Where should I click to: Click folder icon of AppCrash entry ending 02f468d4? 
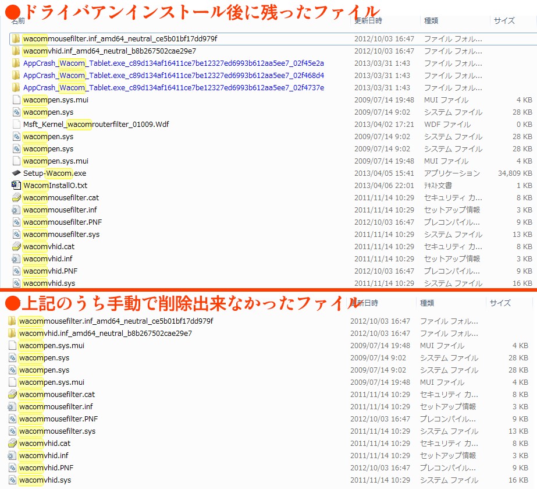tap(16, 76)
